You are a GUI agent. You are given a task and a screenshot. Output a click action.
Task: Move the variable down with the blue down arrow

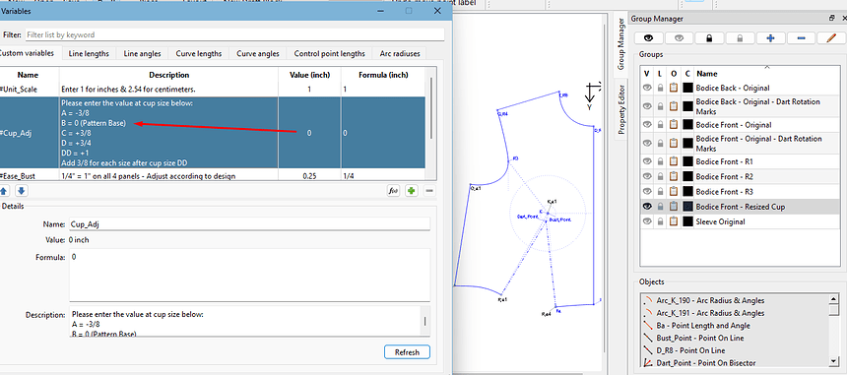tap(21, 191)
